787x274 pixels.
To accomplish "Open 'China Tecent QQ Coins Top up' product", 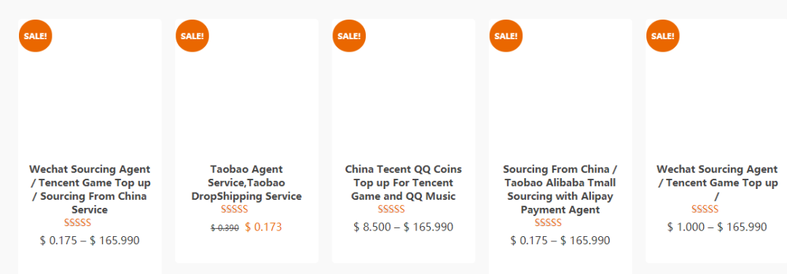I will click(404, 183).
